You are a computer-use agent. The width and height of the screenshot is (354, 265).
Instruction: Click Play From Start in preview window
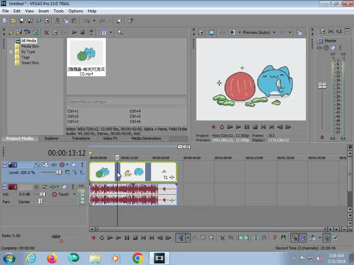[x=230, y=127]
